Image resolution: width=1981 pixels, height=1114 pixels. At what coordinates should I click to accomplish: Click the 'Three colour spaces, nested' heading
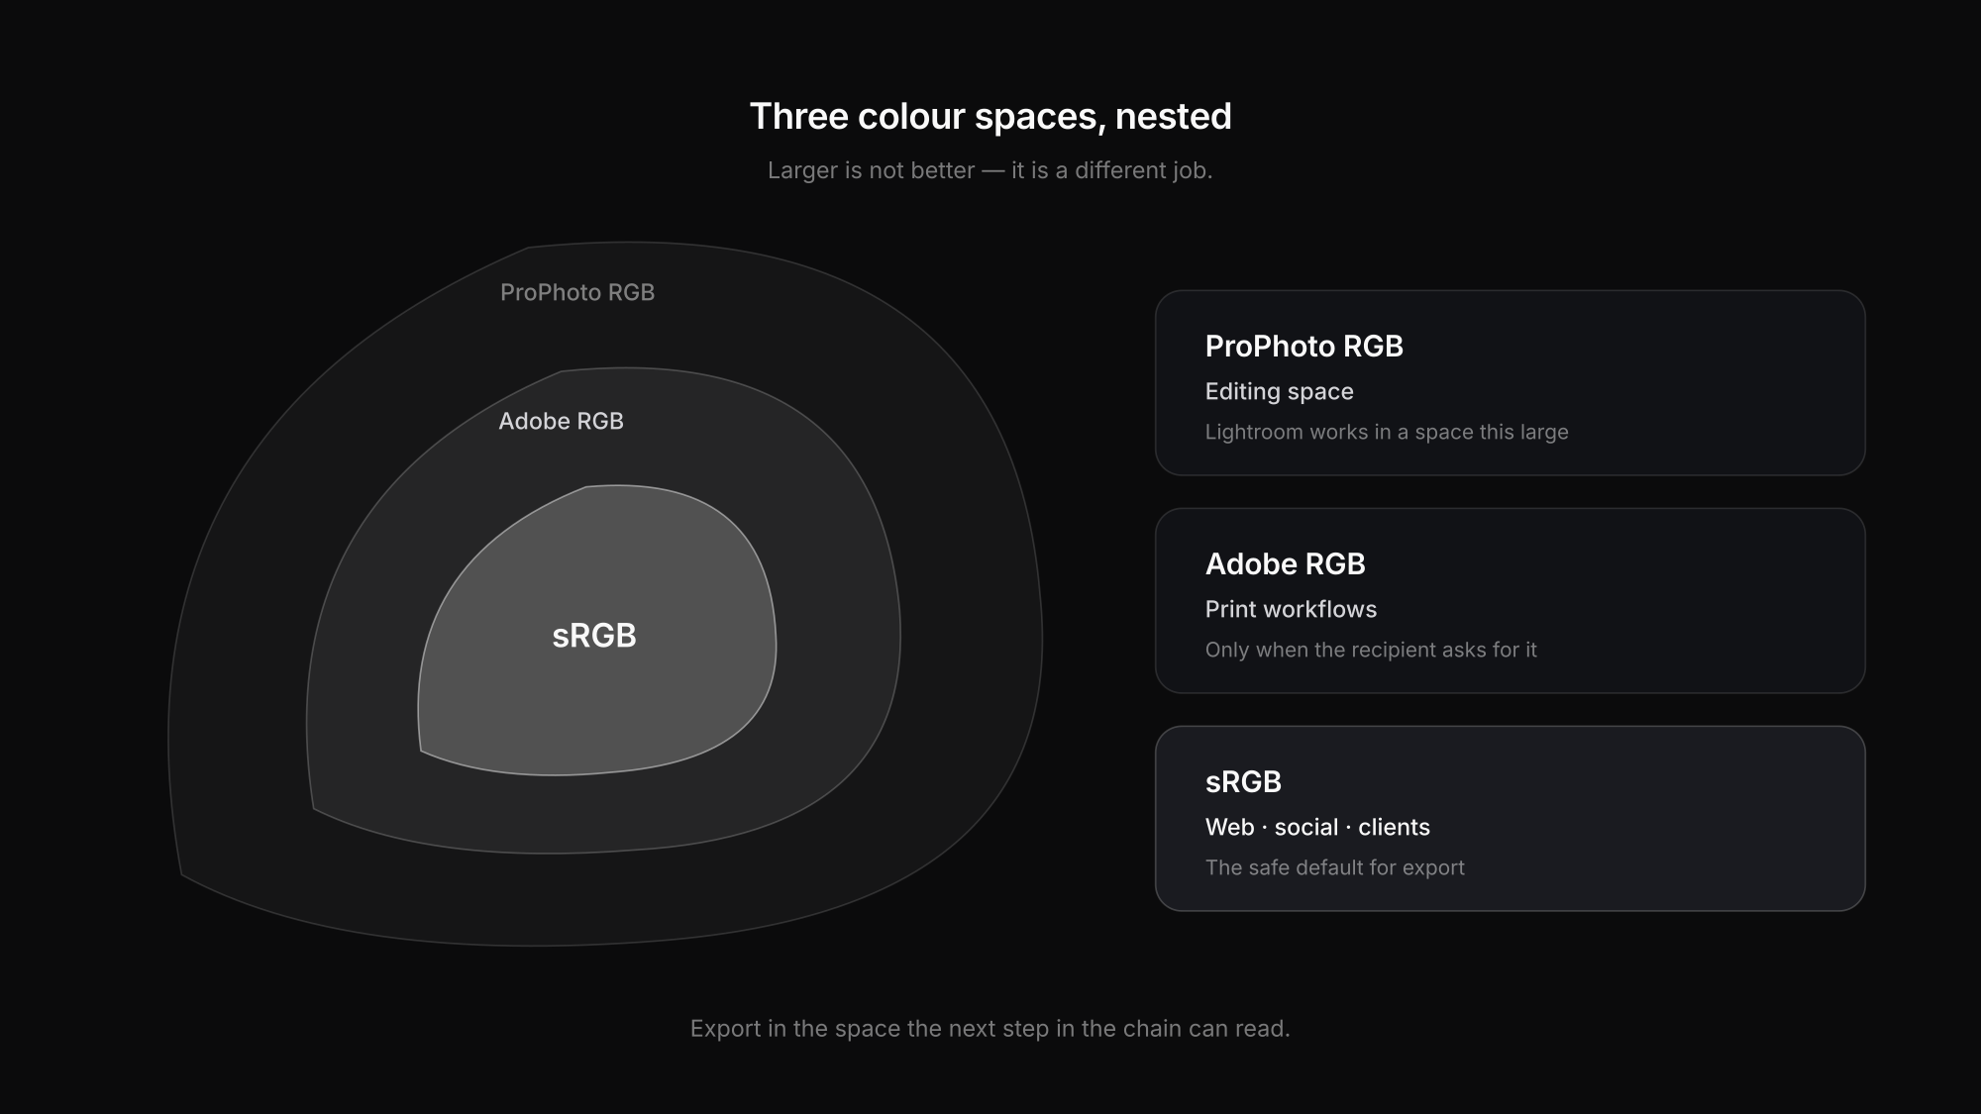990,117
